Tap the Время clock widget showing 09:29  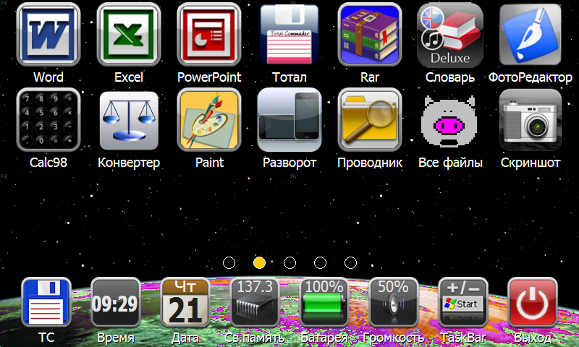tap(116, 302)
